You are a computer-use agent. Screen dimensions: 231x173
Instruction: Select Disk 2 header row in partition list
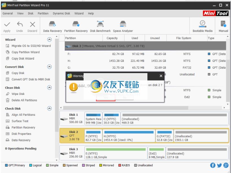coord(145,46)
